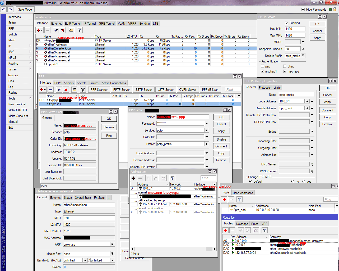
Task: Open Remote Address dropdown in PPP Profile
Action: point(307,108)
